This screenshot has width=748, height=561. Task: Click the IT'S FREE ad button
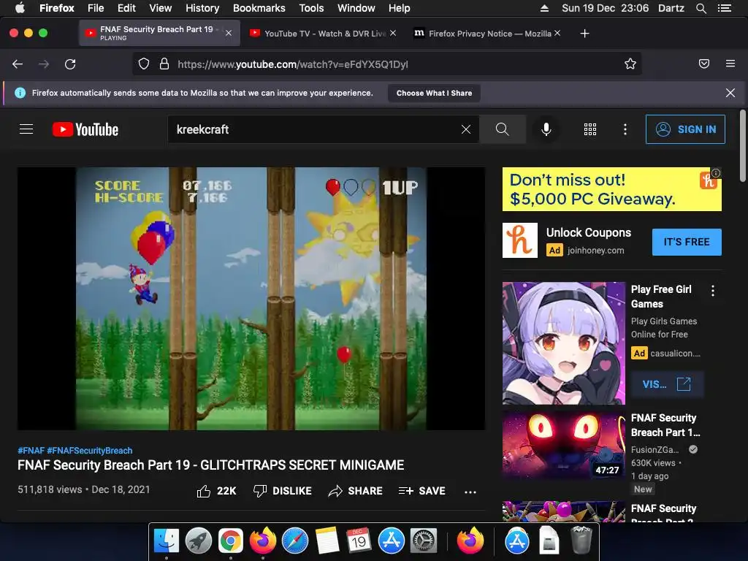pos(687,242)
